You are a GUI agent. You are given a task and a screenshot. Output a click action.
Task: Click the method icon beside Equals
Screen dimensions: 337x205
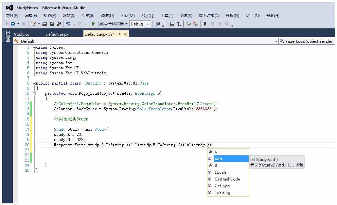pos(210,172)
